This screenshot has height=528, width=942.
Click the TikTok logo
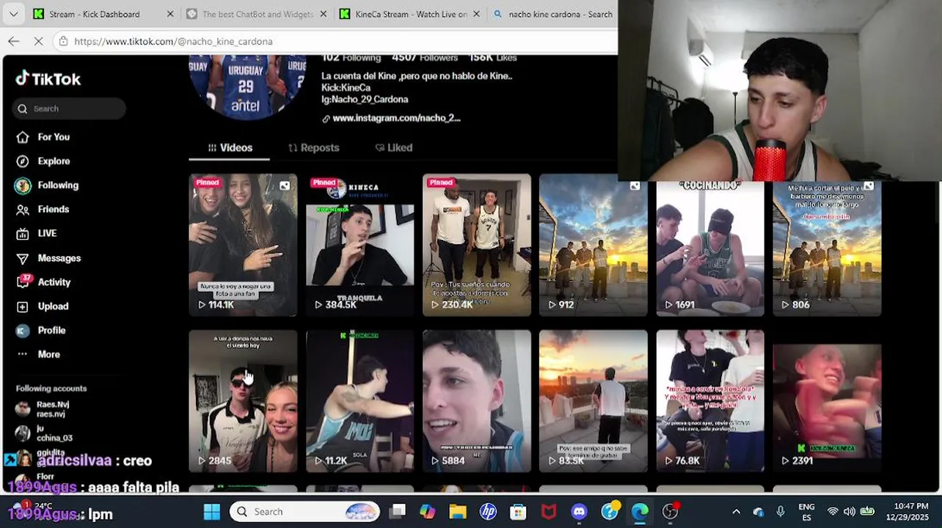click(x=48, y=78)
